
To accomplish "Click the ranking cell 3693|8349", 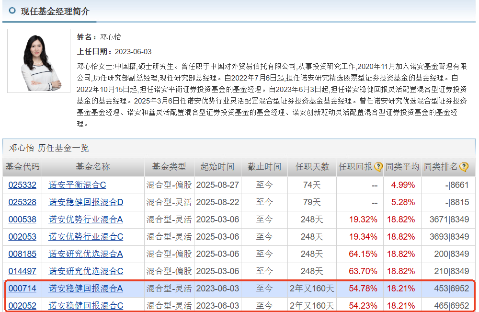I will click(x=449, y=237).
